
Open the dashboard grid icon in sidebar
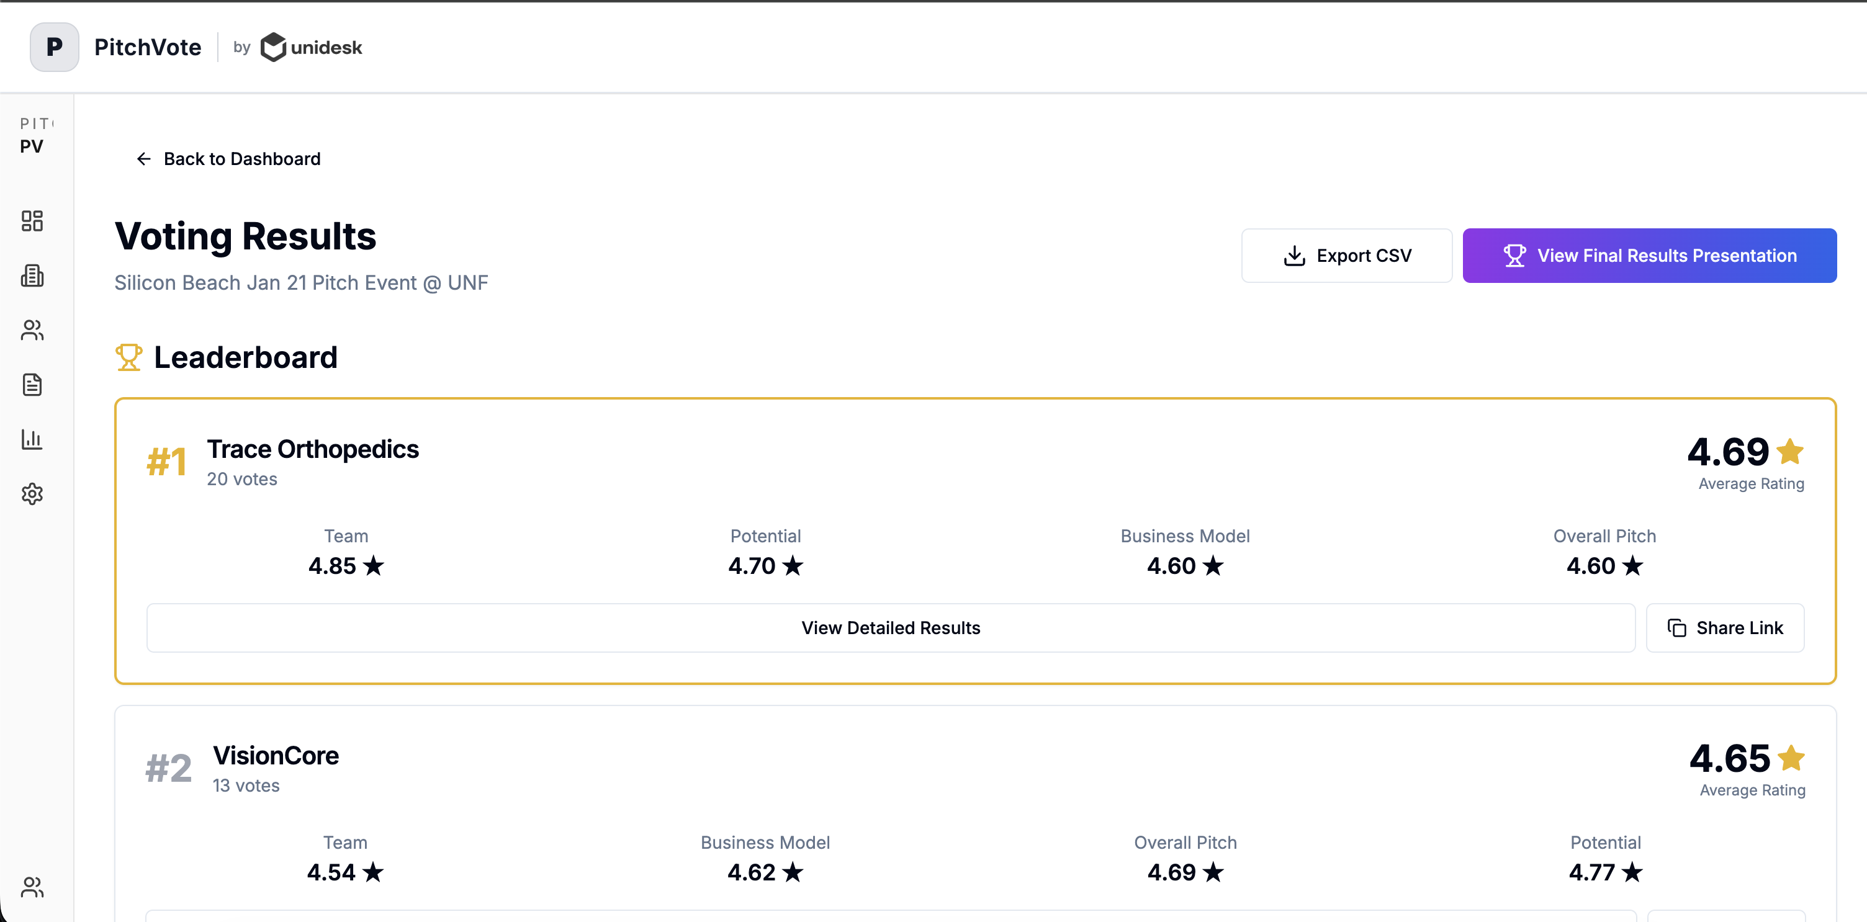(32, 221)
